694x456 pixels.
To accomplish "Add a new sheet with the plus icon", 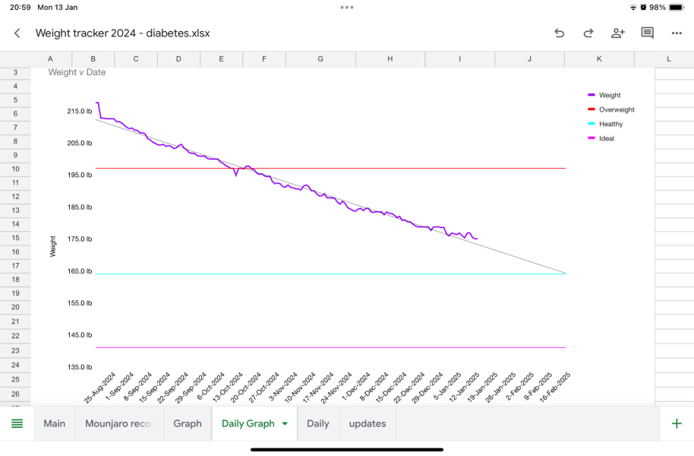I will (x=677, y=423).
